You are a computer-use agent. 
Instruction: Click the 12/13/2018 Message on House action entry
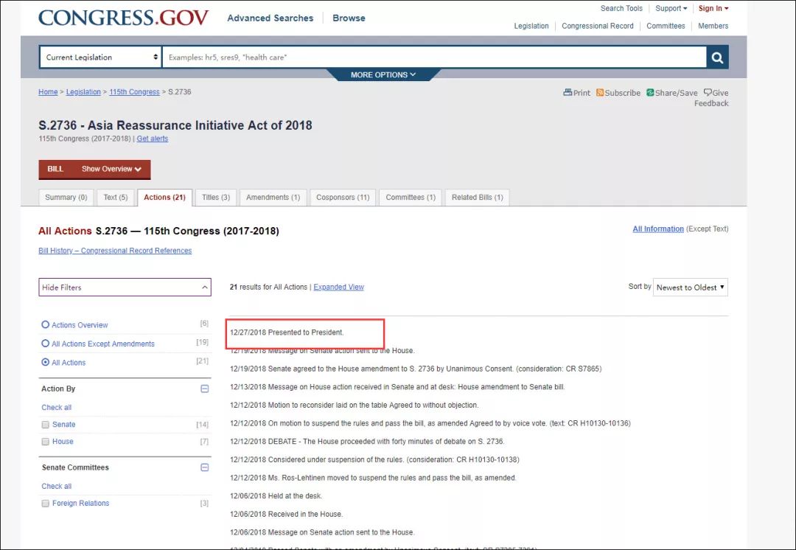tap(397, 388)
